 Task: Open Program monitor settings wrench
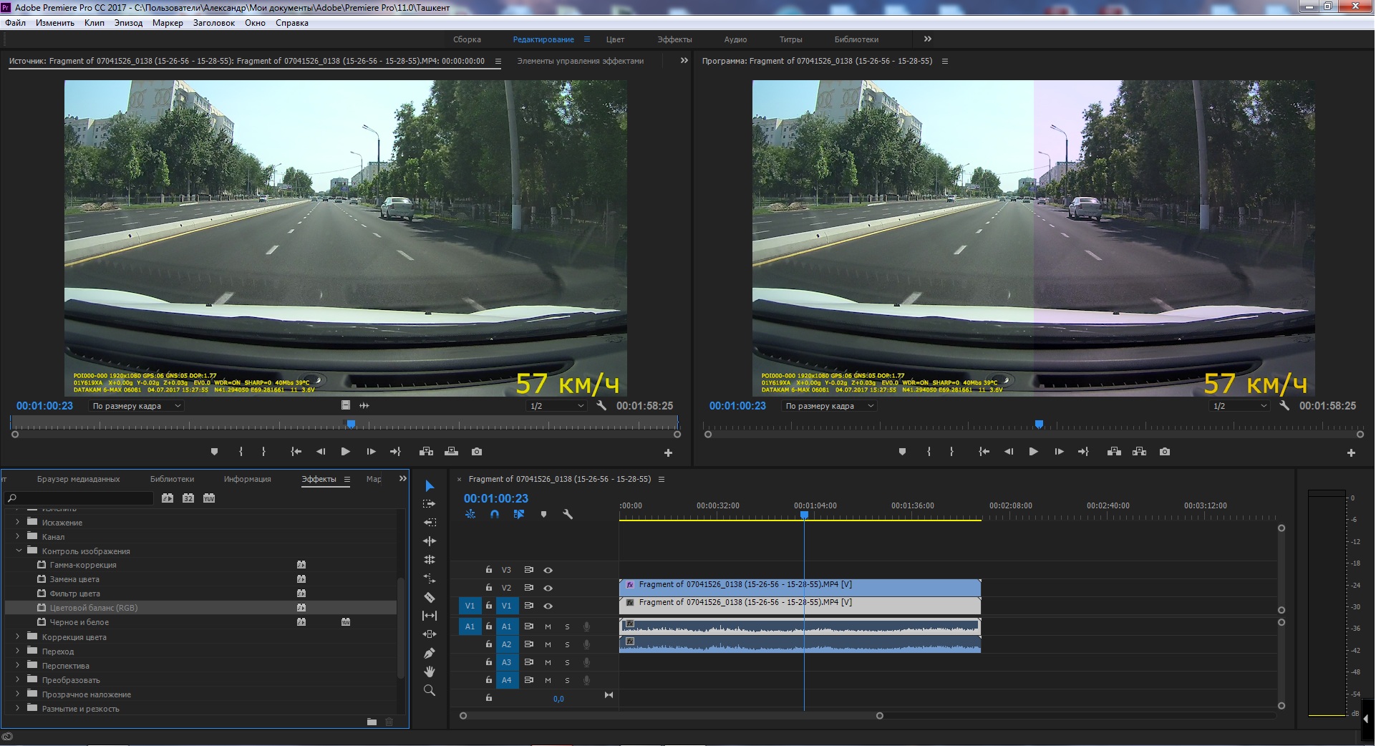1284,406
